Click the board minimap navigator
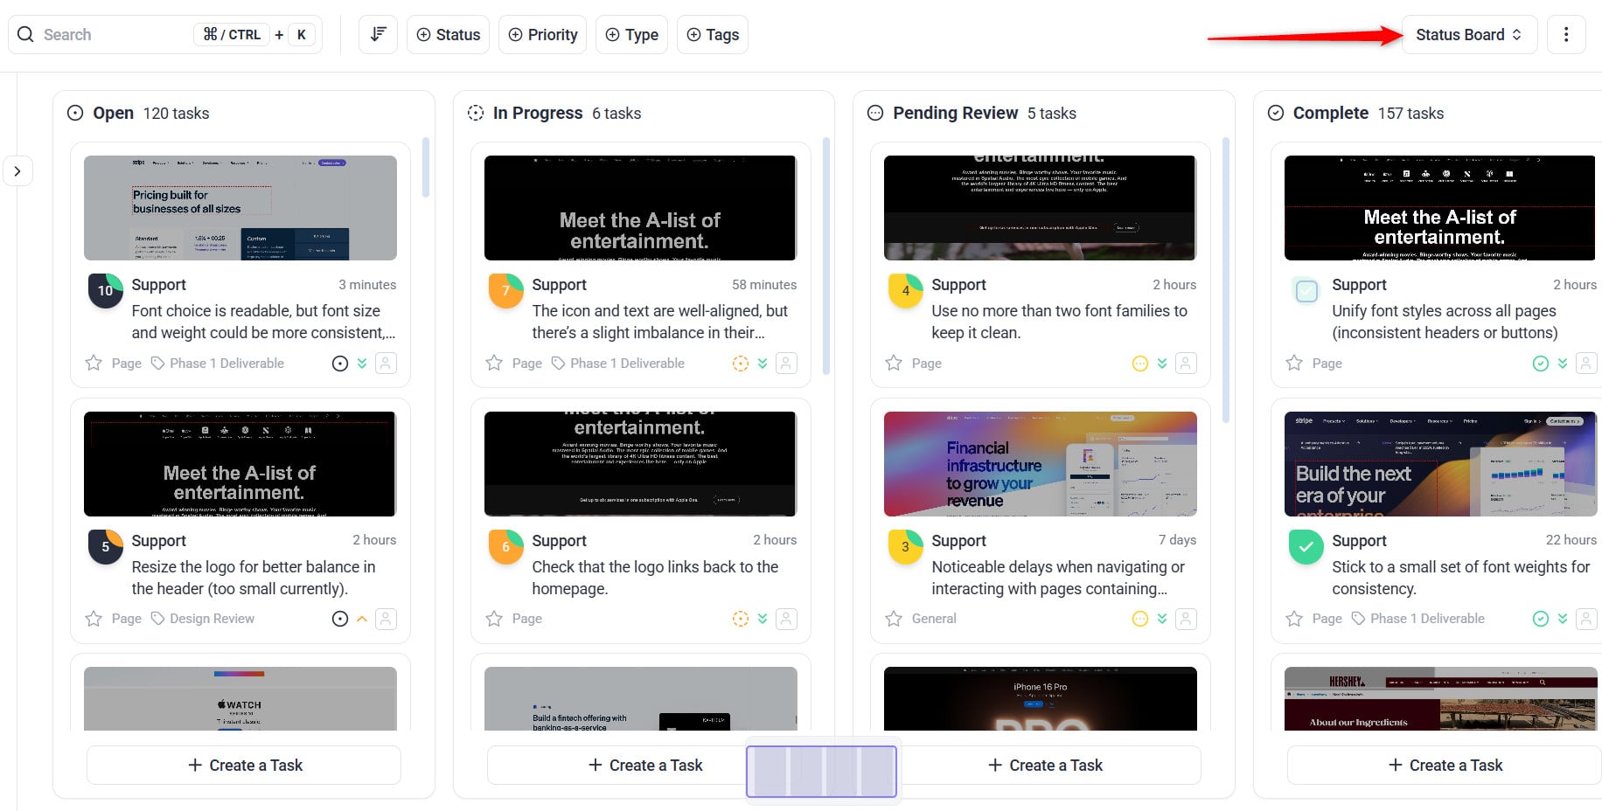1602x811 pixels. click(x=821, y=772)
